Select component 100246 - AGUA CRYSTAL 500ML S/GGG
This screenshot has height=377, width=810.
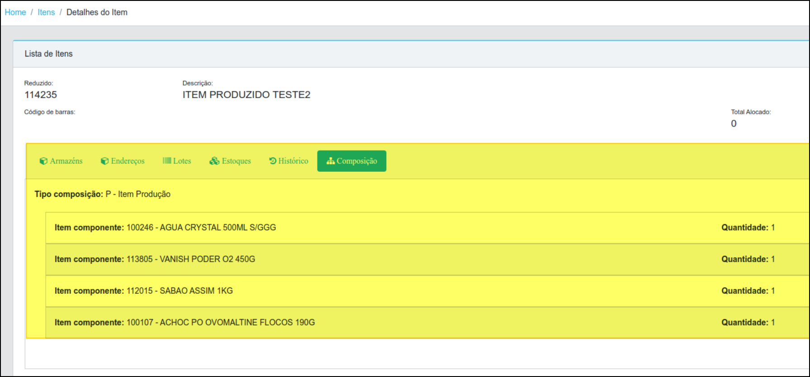click(x=165, y=228)
